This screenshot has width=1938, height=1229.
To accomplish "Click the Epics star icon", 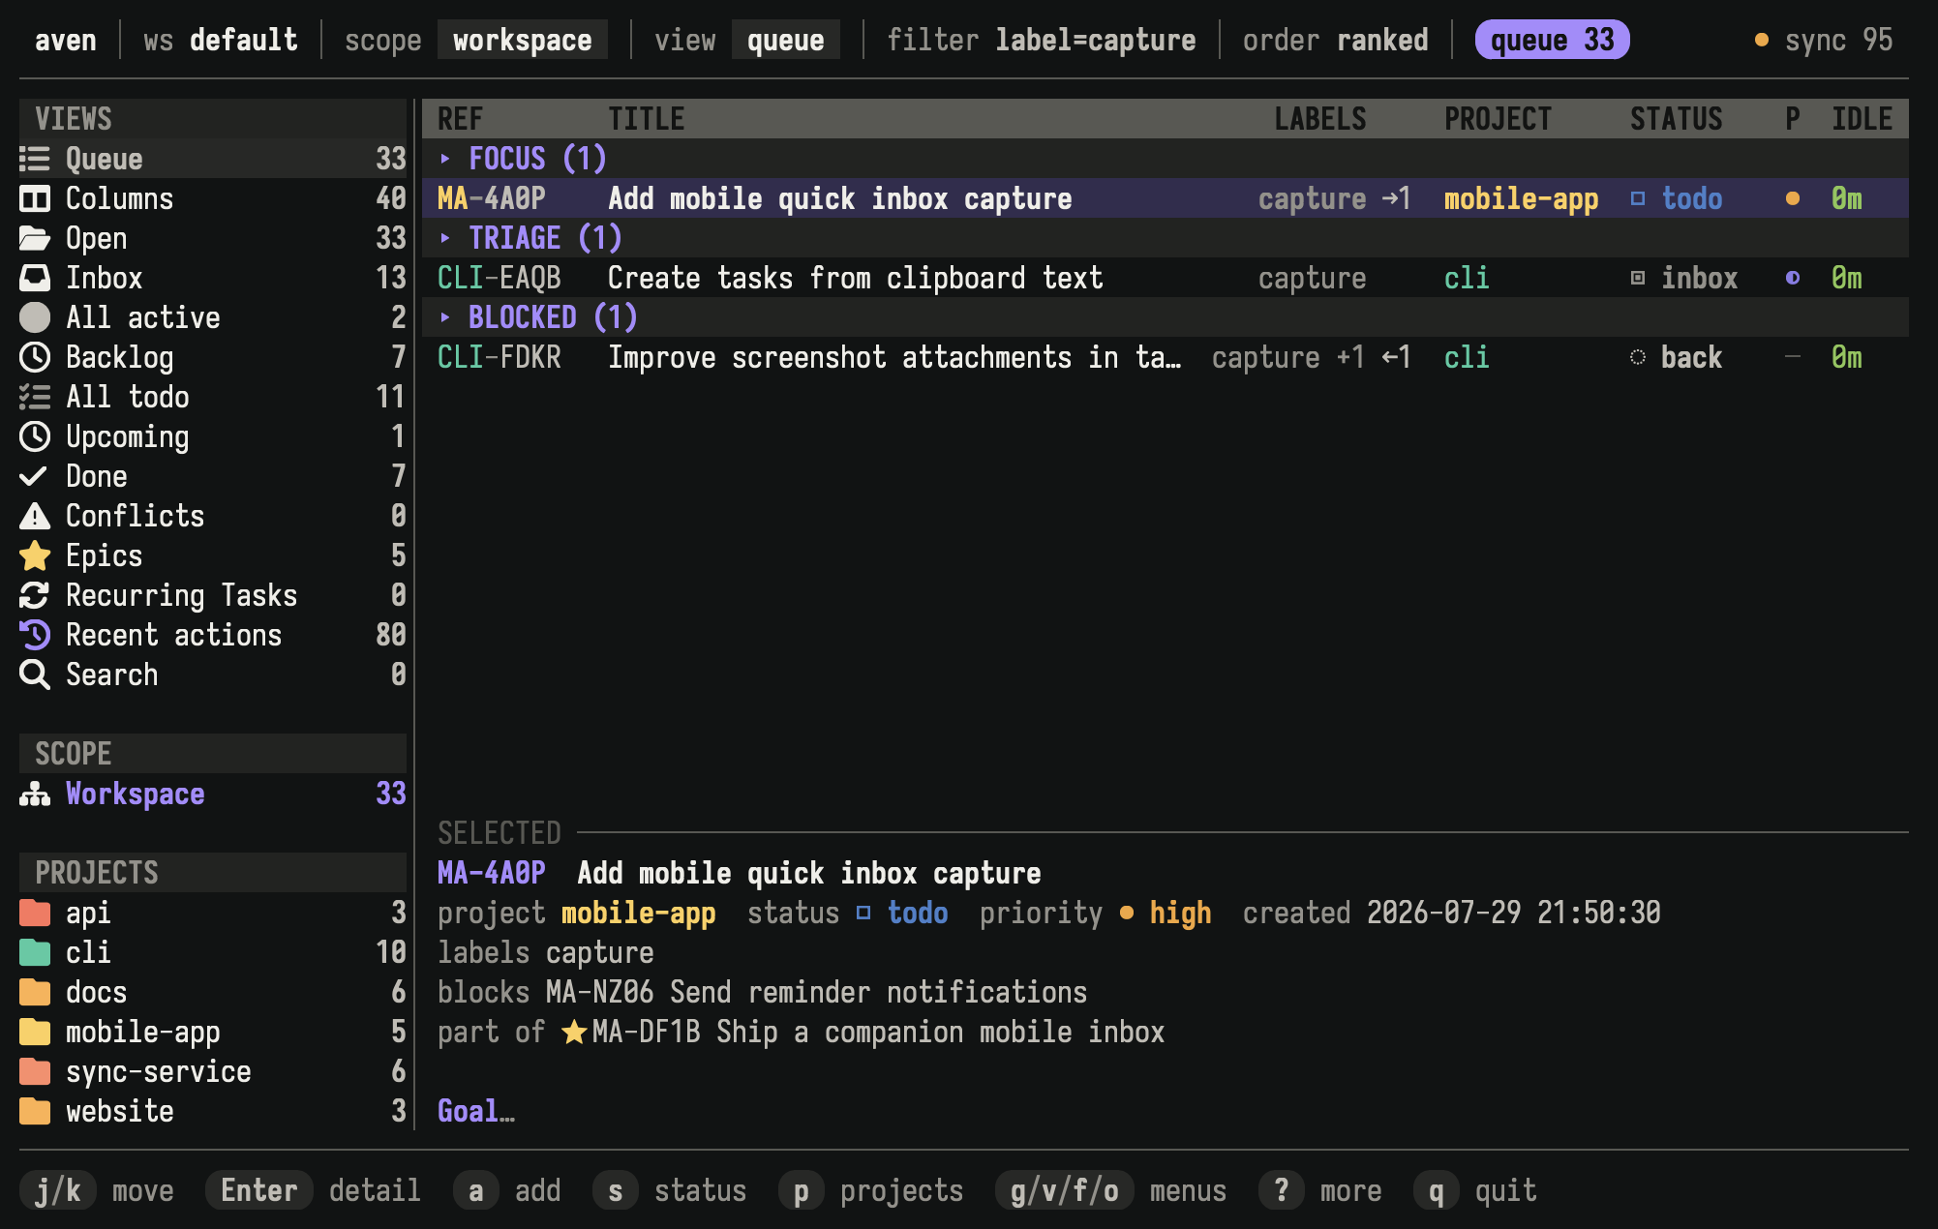I will [x=35, y=555].
